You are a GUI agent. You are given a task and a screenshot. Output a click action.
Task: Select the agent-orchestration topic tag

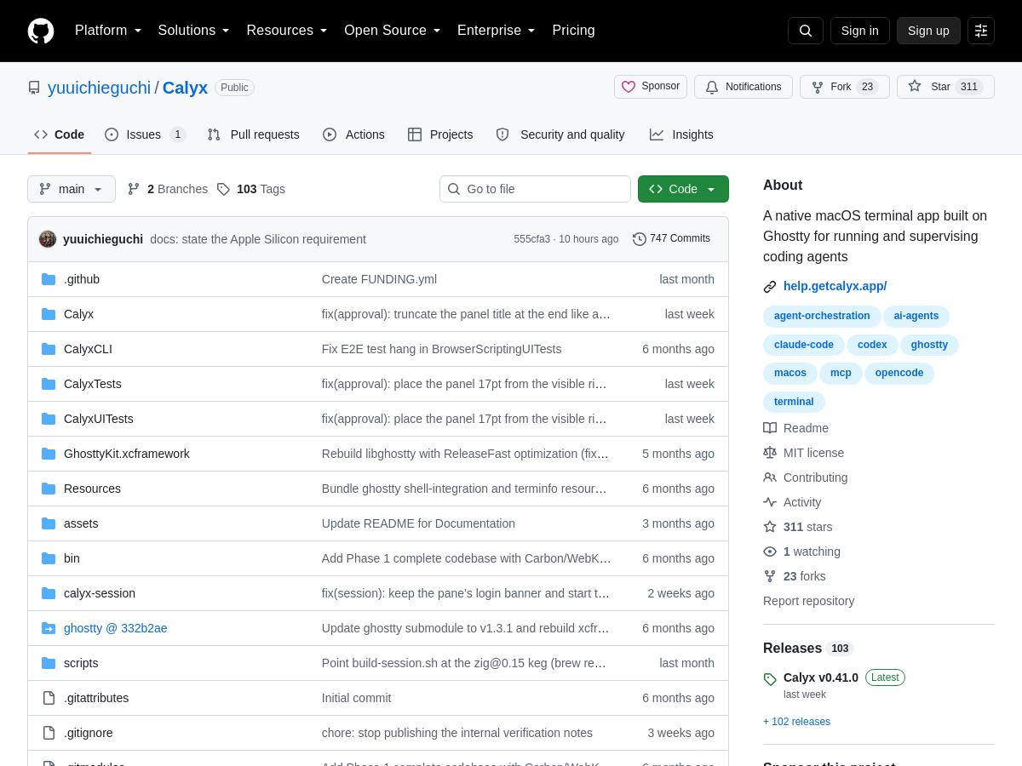tap(822, 316)
